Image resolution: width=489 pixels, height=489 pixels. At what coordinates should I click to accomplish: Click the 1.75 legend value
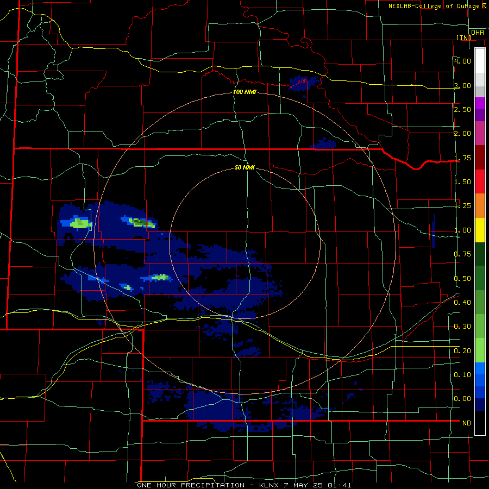(x=462, y=158)
